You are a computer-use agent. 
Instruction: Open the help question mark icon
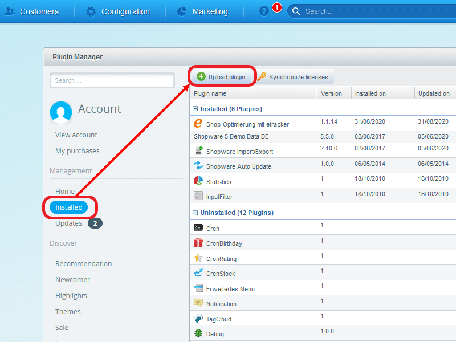coord(264,11)
